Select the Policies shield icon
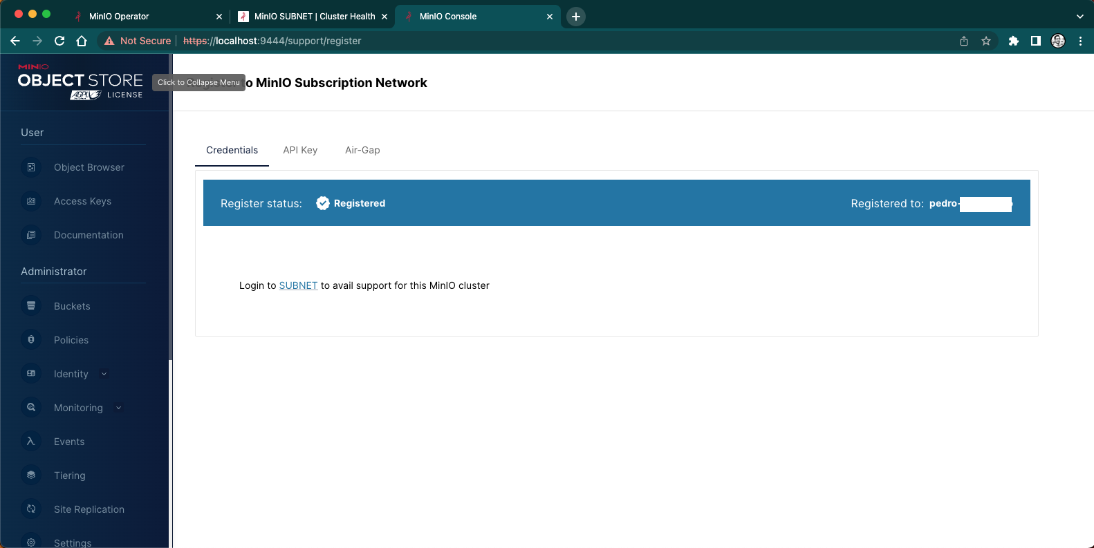Screen dimensions: 1094x548 (x=31, y=339)
